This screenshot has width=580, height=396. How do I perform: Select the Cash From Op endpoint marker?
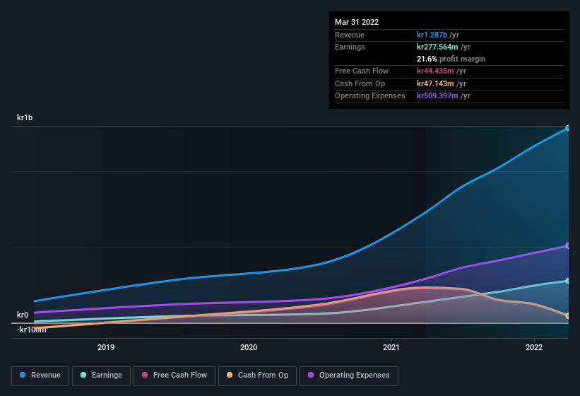coord(567,315)
